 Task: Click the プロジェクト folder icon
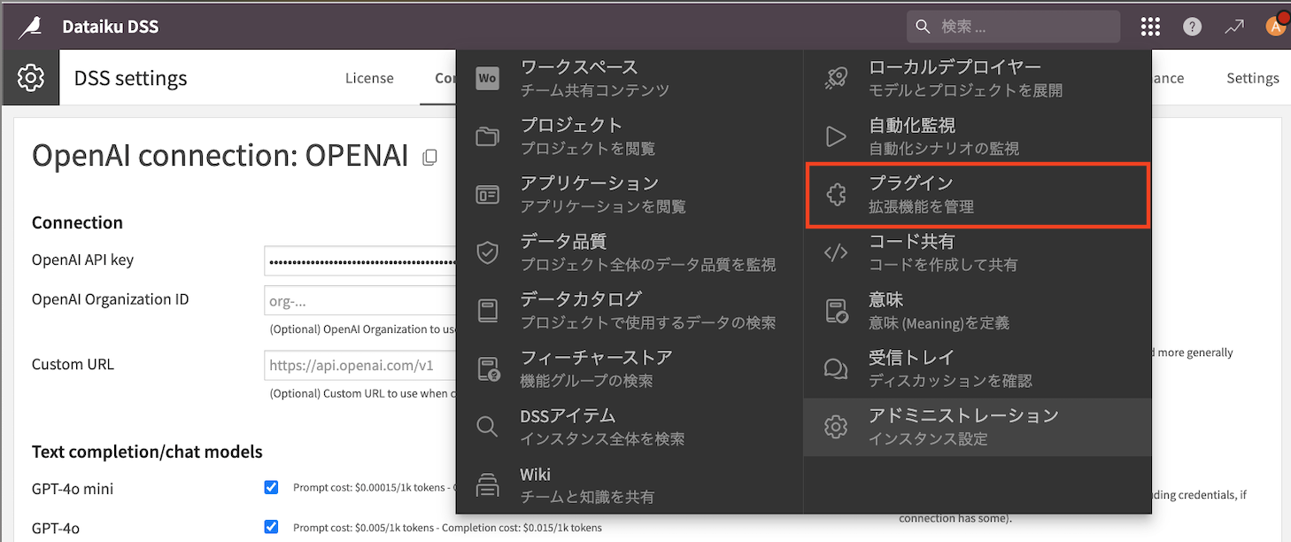point(487,136)
